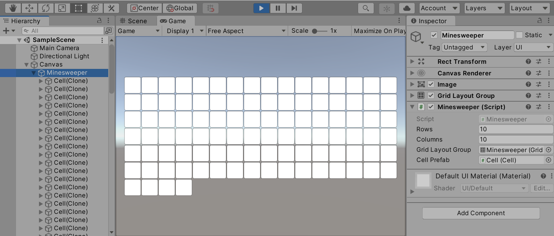Image resolution: width=554 pixels, height=236 pixels.
Task: Toggle the Static checkbox
Action: (x=519, y=35)
